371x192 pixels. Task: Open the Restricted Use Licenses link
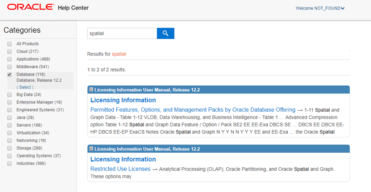click(120, 169)
